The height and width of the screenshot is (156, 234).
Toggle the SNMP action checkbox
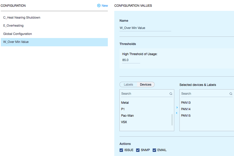(138, 150)
